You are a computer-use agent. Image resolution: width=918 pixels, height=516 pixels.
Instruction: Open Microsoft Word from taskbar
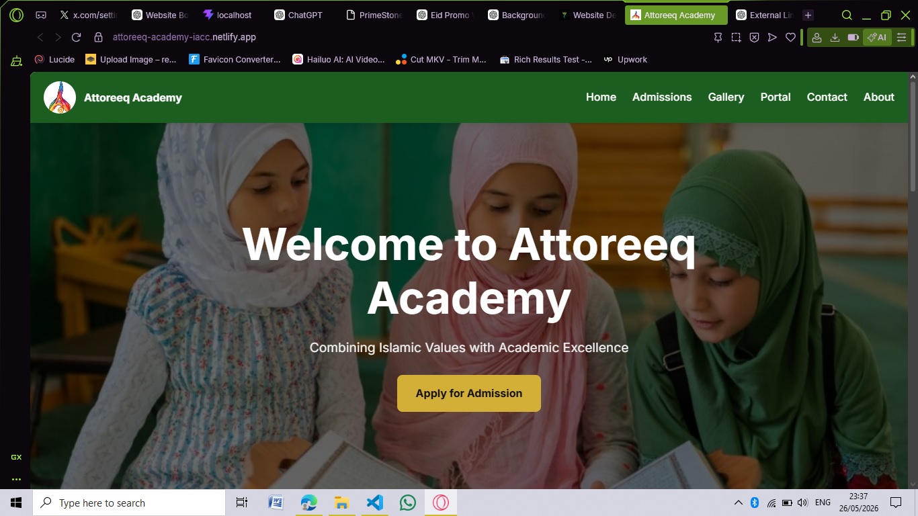275,503
